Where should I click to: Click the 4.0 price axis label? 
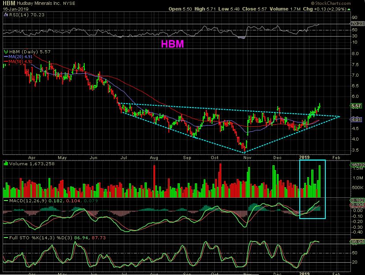[355, 139]
